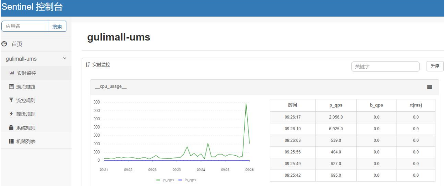Click into the 关键字 keyword filter box
445x186 pixels.
click(x=385, y=67)
